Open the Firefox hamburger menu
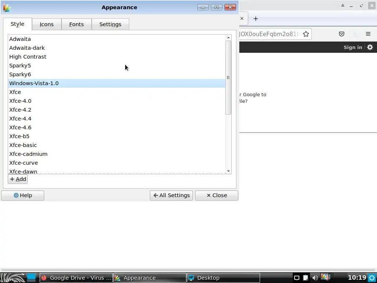377x283 pixels. [x=368, y=34]
